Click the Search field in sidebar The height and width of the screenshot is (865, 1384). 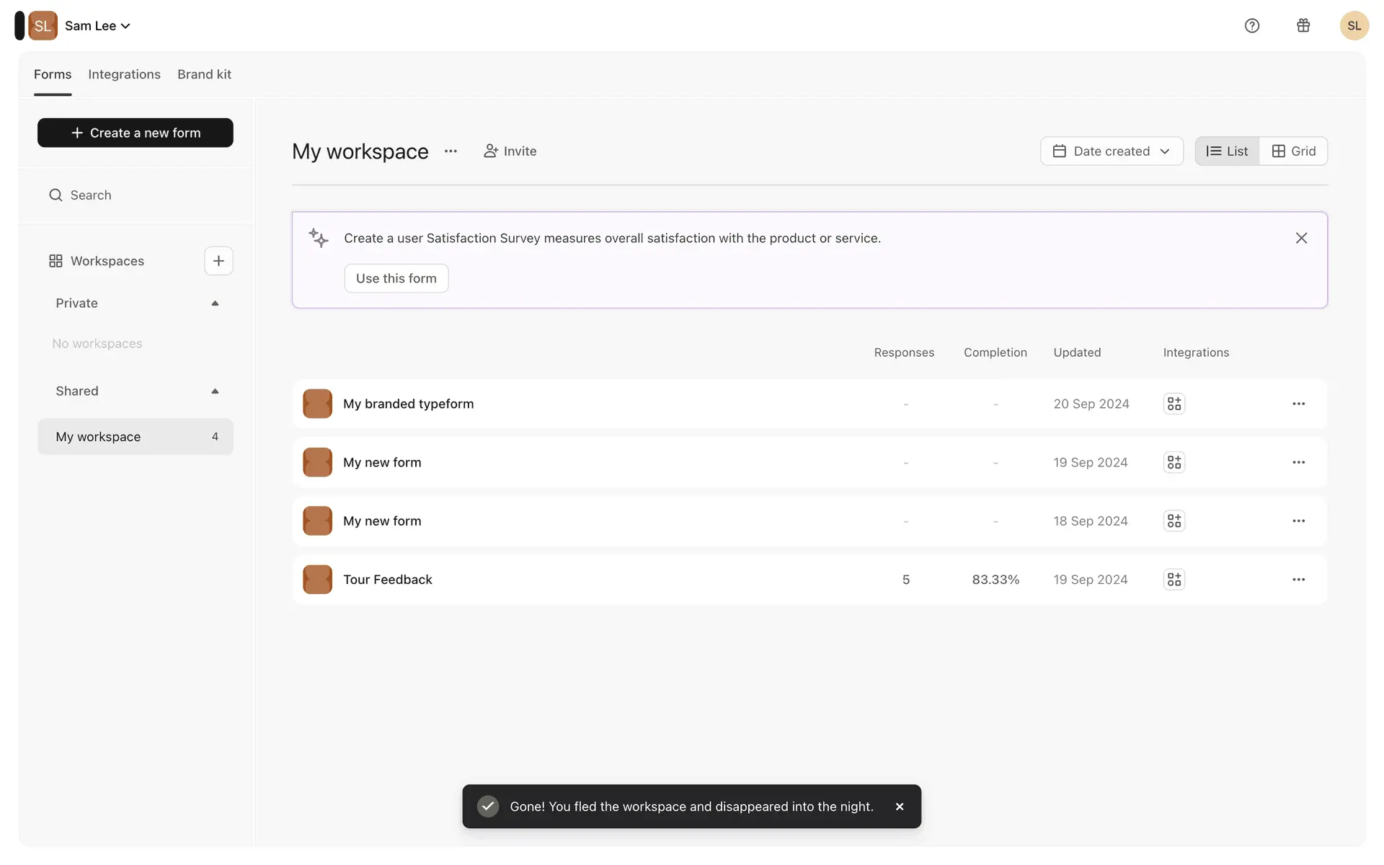click(x=136, y=195)
